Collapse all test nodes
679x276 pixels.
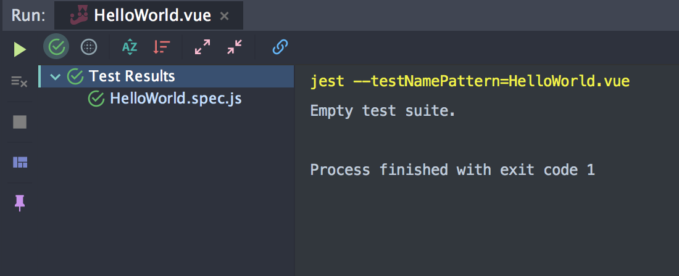(235, 47)
